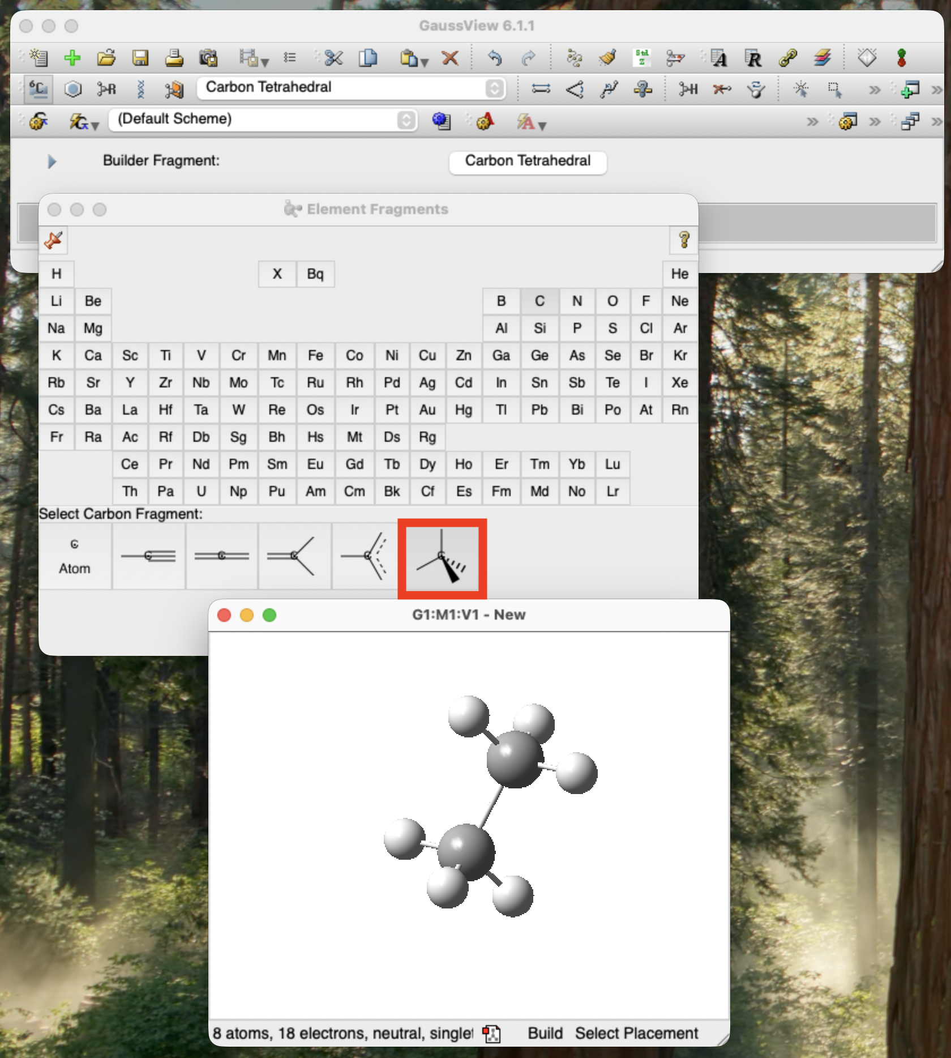951x1058 pixels.
Task: Select the Invert About Atom tool
Action: [x=756, y=89]
